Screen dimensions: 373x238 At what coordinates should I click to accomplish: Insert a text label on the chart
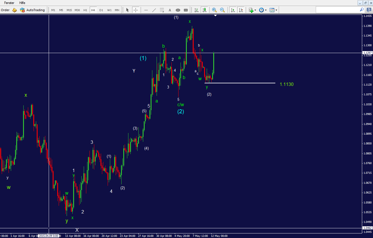point(170,10)
